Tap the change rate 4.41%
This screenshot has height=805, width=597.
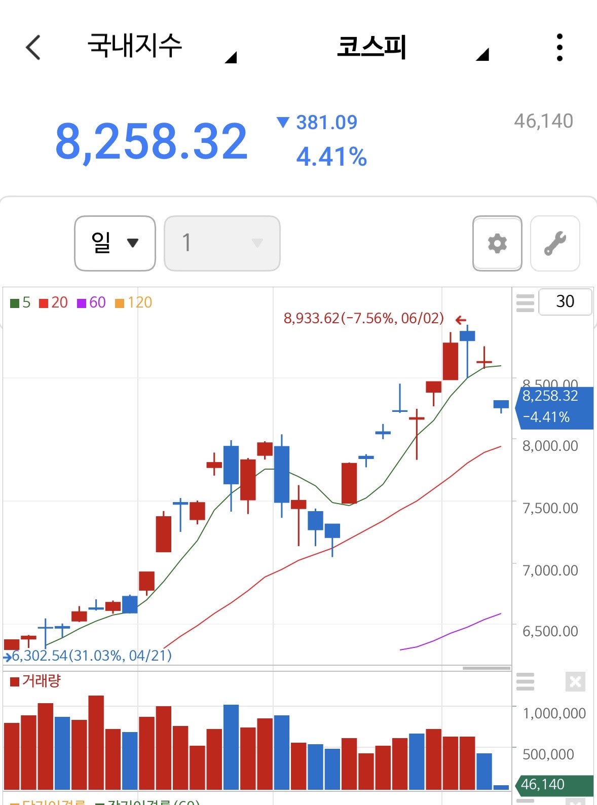click(x=331, y=157)
